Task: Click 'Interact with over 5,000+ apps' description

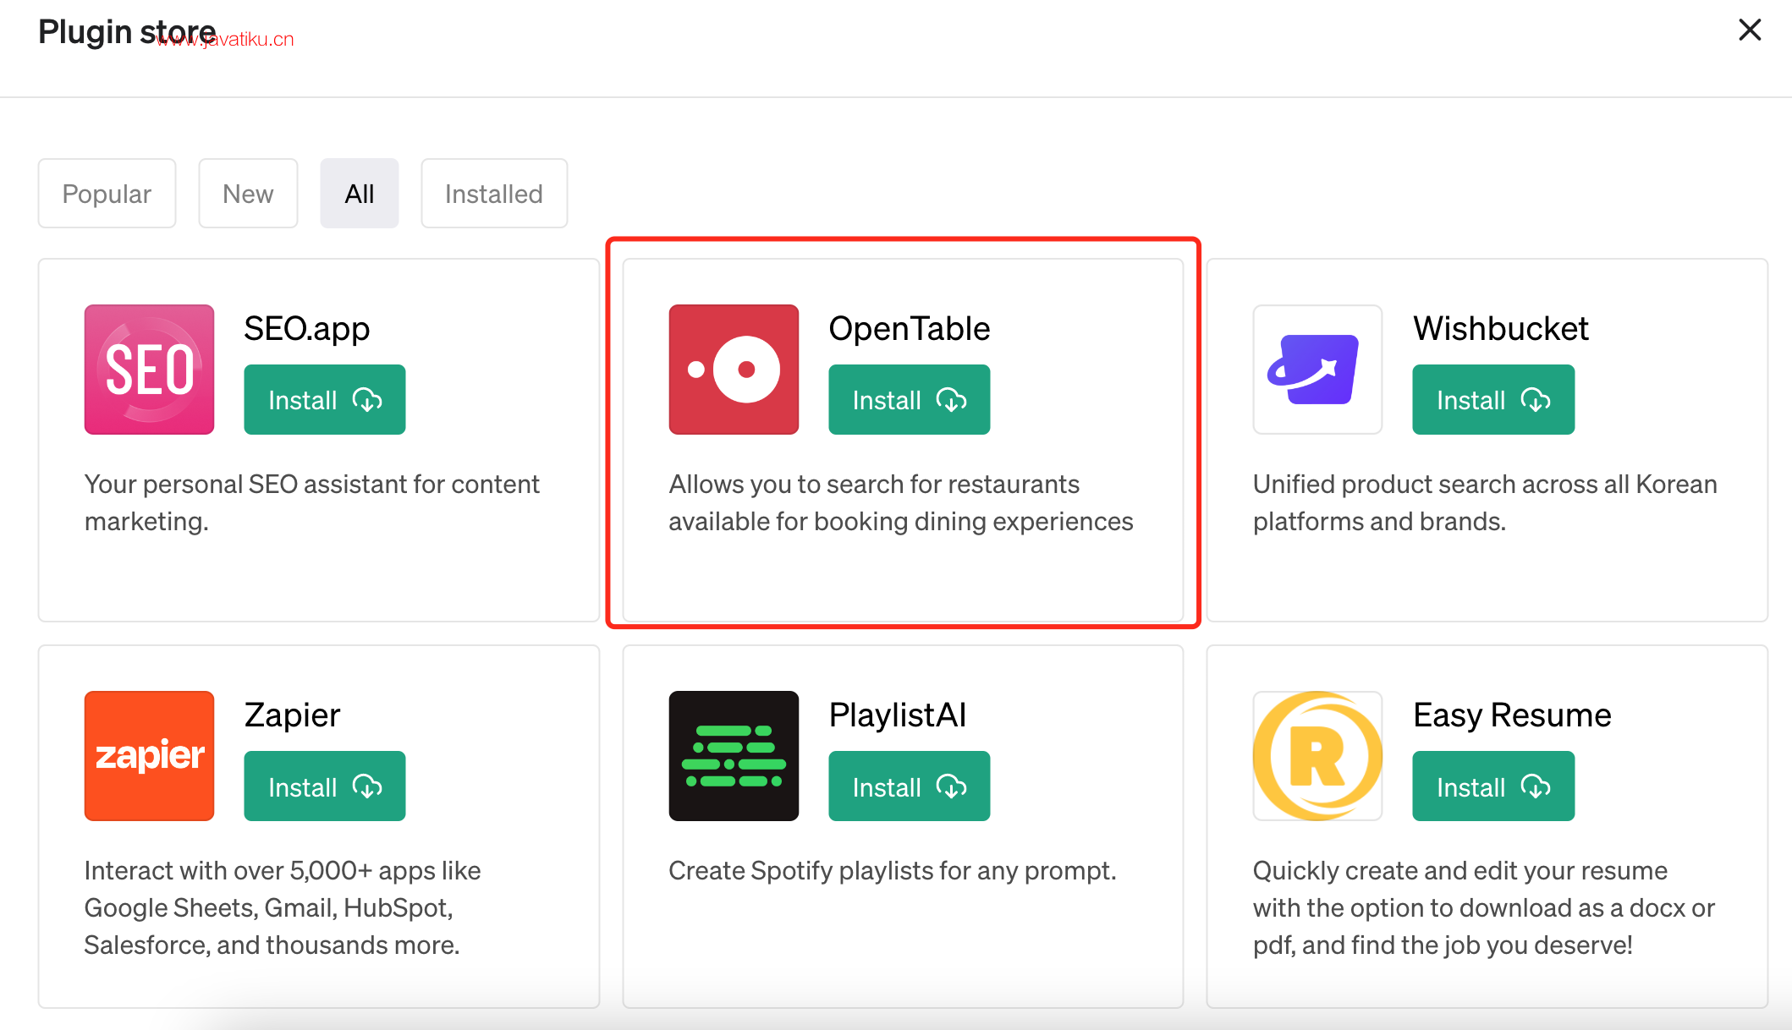Action: (283, 908)
